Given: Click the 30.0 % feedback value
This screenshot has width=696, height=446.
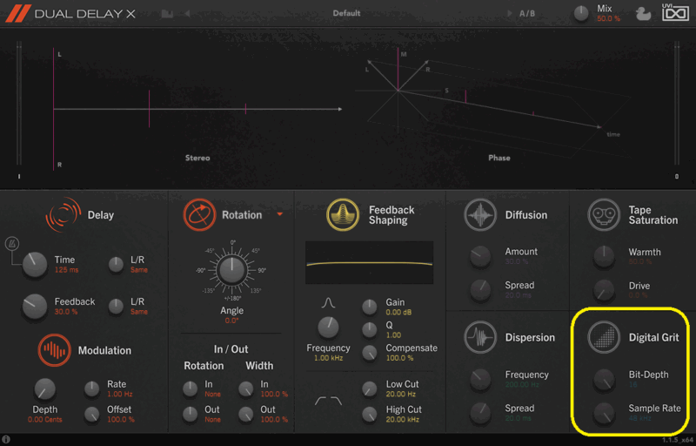Looking at the screenshot, I should pyautogui.click(x=66, y=312).
